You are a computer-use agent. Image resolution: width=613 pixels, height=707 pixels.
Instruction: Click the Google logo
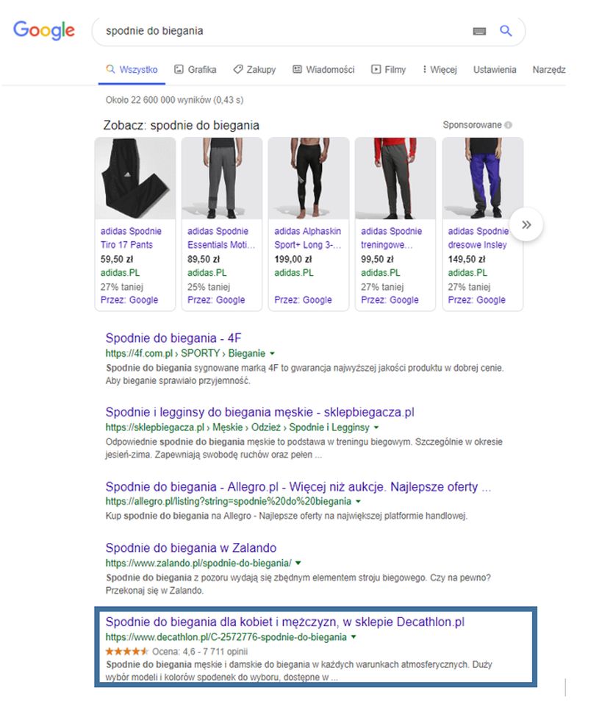tap(44, 30)
